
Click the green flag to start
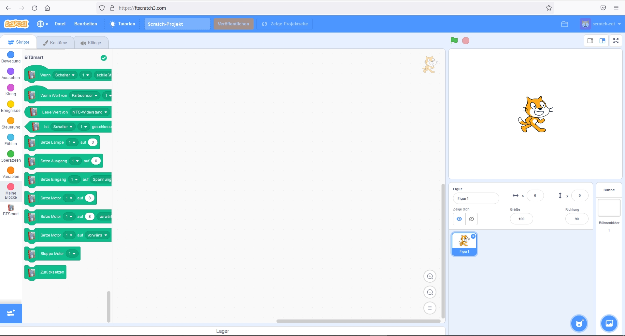tap(454, 41)
